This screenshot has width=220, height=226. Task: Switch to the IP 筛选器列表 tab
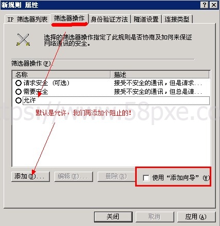[x=28, y=19]
